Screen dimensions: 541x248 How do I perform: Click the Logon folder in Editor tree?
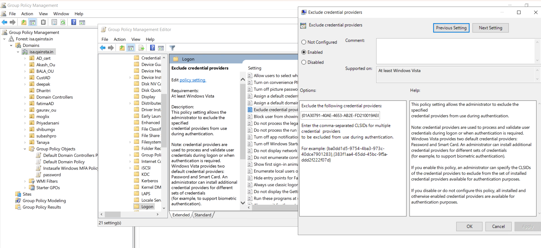[x=144, y=207]
